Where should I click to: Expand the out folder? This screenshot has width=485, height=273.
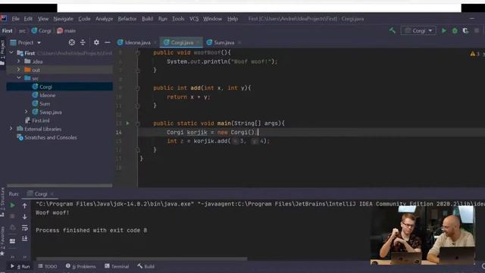(x=18, y=70)
